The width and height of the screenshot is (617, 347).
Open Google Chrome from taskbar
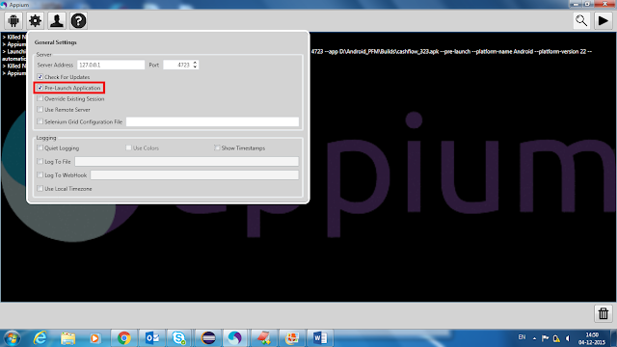[x=124, y=338]
